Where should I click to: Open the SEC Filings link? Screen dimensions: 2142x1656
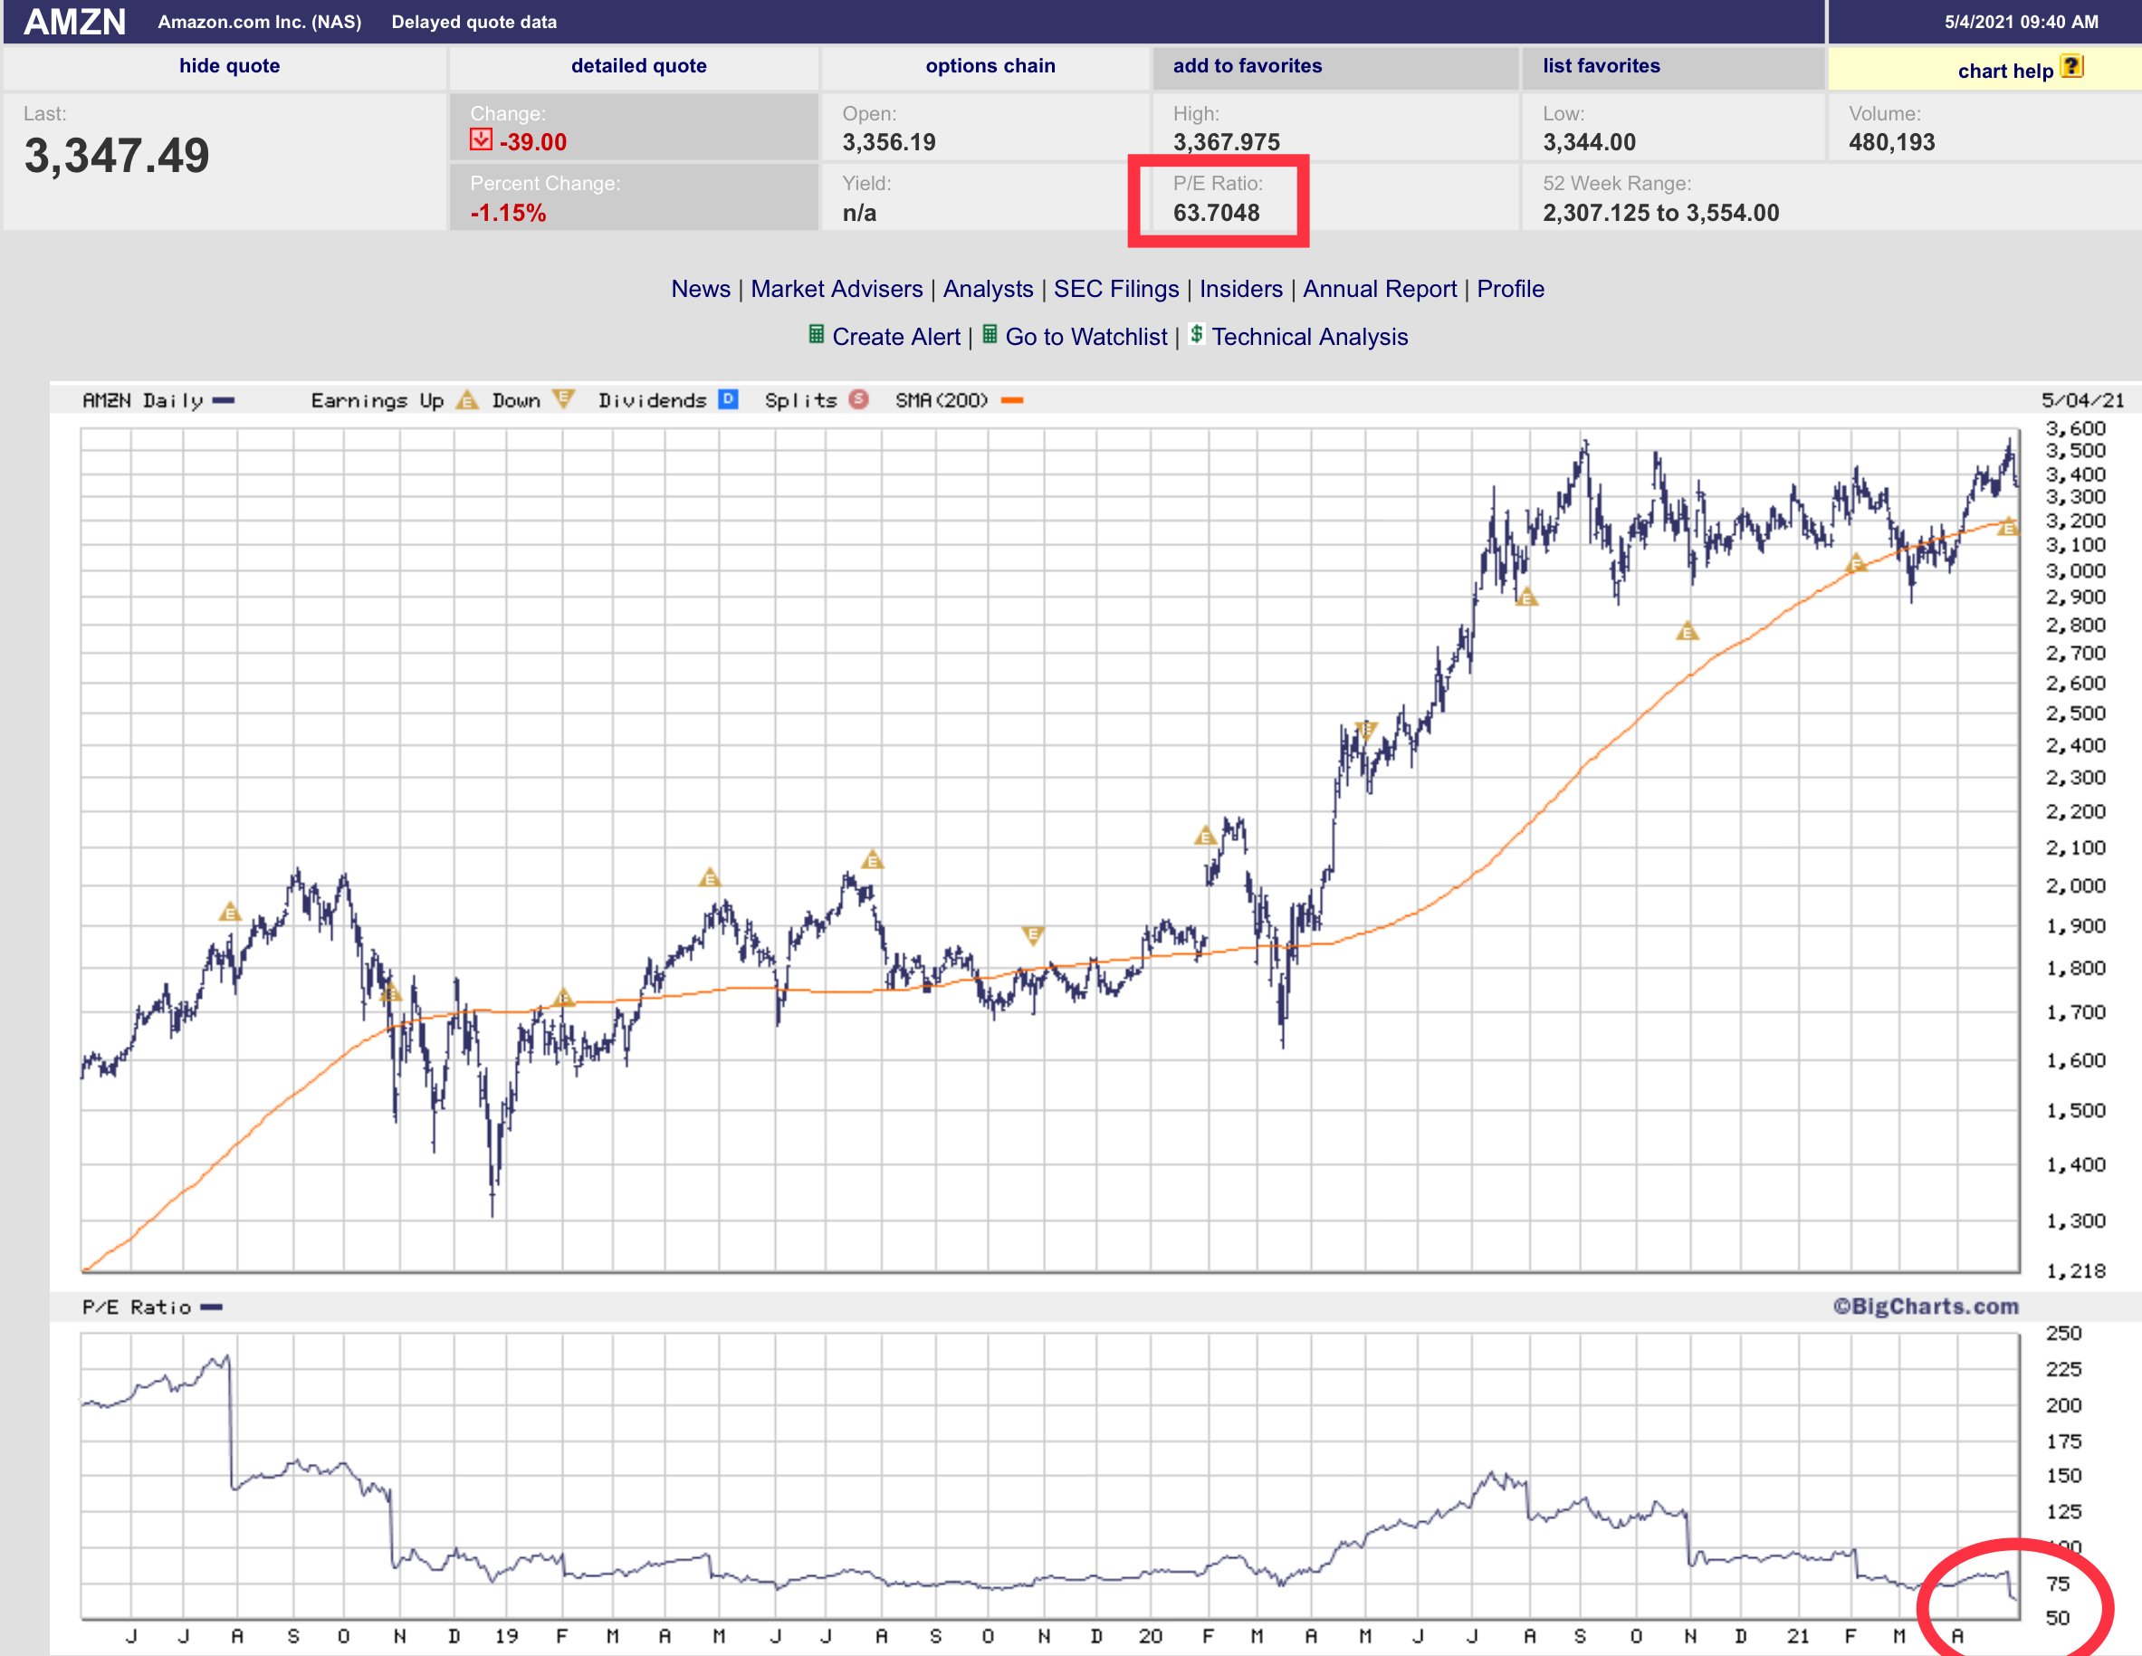pos(1116,289)
